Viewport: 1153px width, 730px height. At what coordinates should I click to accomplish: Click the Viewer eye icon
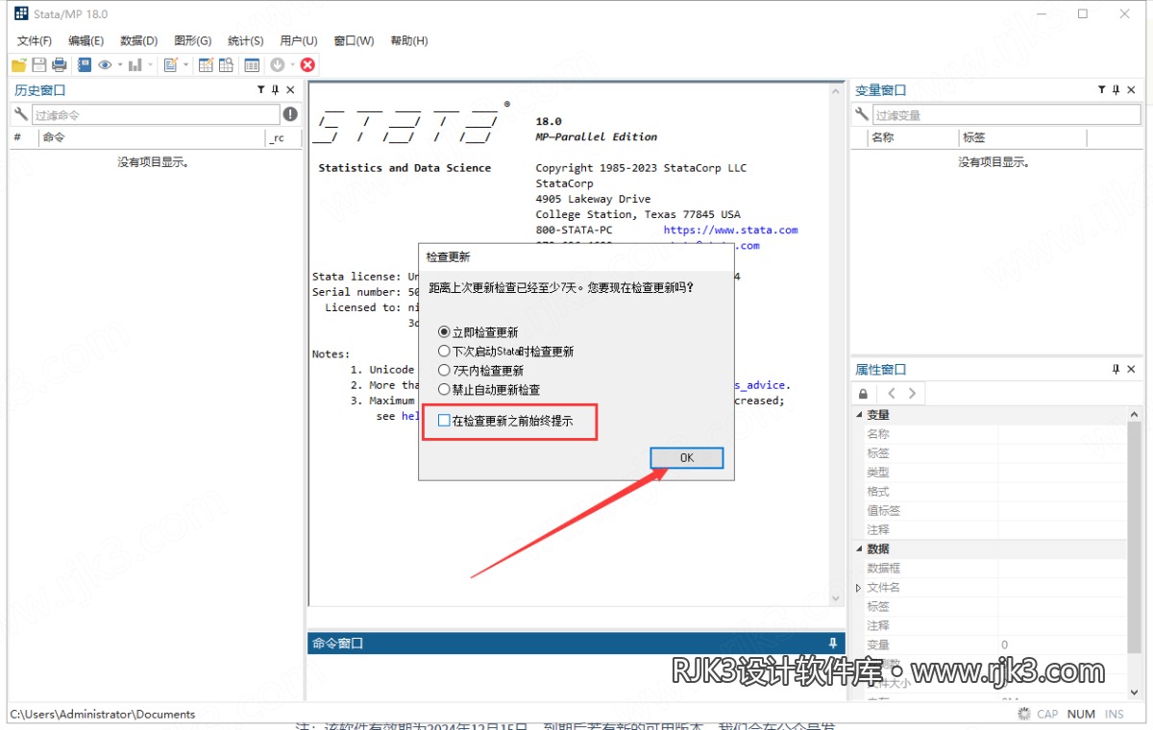click(105, 65)
